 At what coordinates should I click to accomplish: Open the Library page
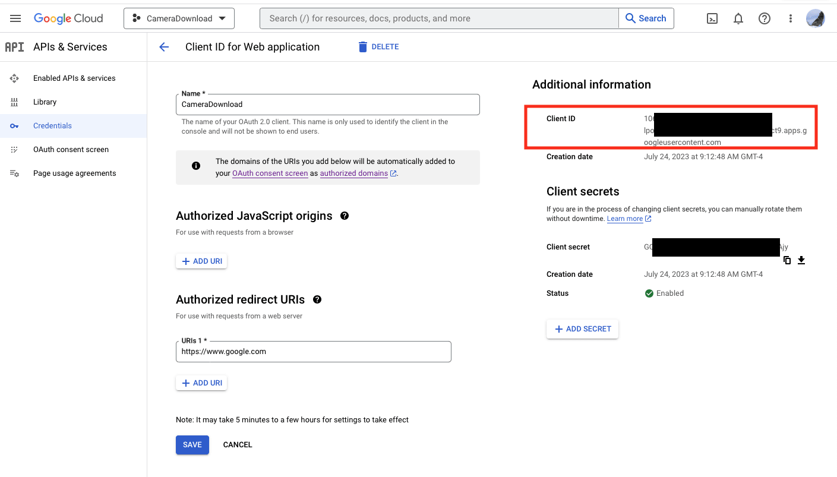tap(45, 102)
